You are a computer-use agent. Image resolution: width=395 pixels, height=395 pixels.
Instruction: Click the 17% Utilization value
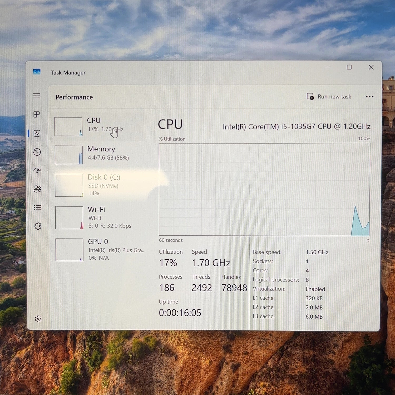coord(168,263)
